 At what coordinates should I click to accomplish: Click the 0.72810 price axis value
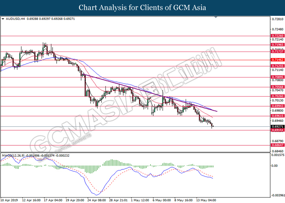click(278, 19)
